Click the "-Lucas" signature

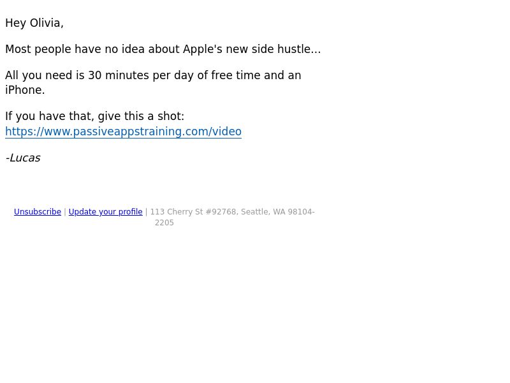pos(23,158)
